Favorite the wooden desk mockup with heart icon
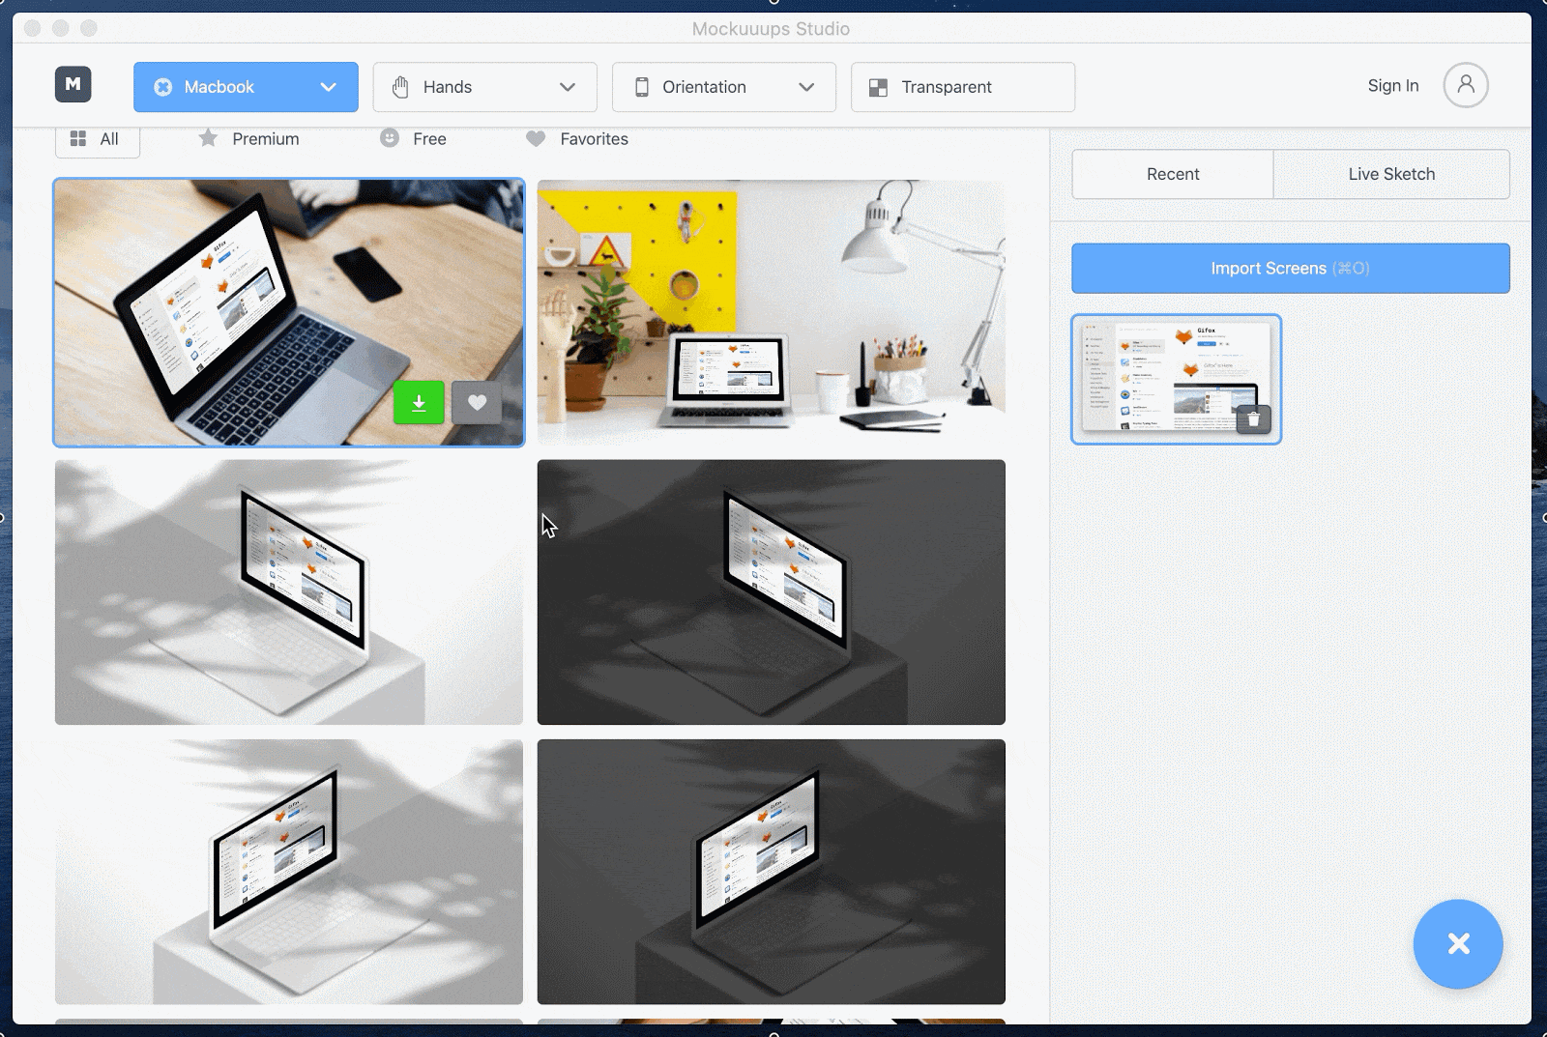 pos(477,402)
